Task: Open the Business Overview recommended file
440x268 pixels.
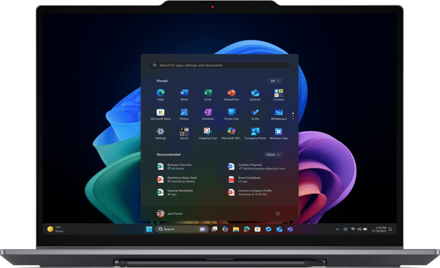Action: click(x=174, y=167)
